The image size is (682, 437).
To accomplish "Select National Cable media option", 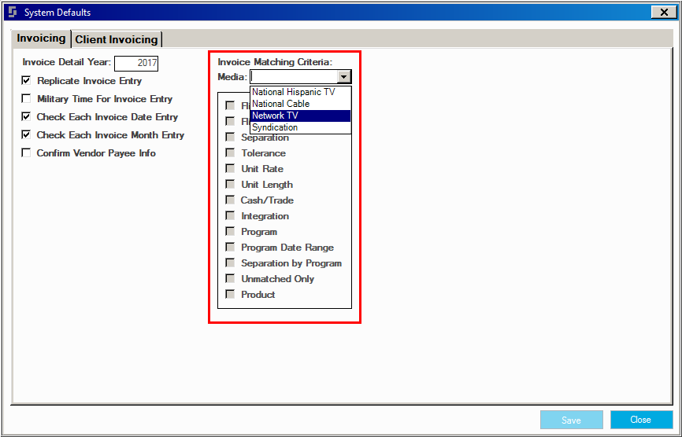I will (x=281, y=104).
